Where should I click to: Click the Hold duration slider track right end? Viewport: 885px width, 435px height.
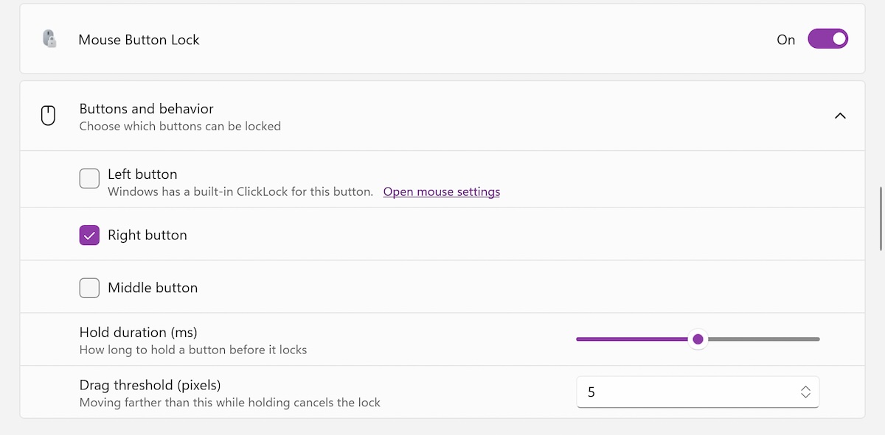pos(816,339)
